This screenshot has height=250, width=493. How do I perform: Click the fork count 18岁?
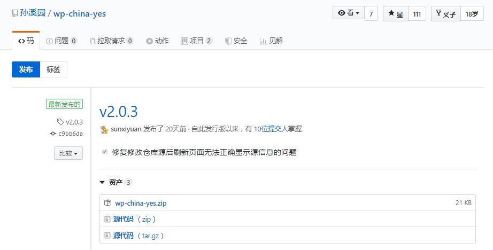coord(472,14)
